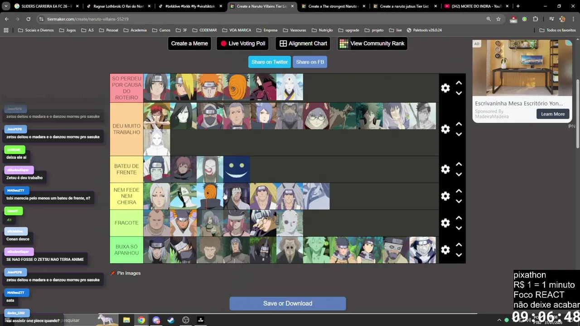Screen dimensions: 580x326
Task: Open Todos os favoritos folder
Action: (x=557, y=30)
